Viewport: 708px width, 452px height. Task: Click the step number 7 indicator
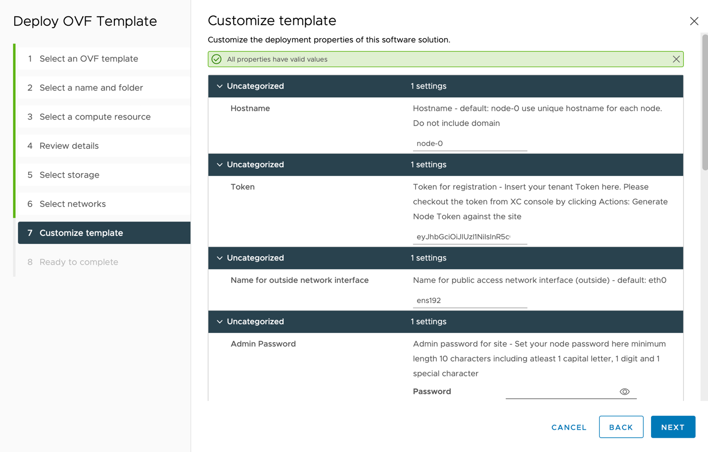30,233
